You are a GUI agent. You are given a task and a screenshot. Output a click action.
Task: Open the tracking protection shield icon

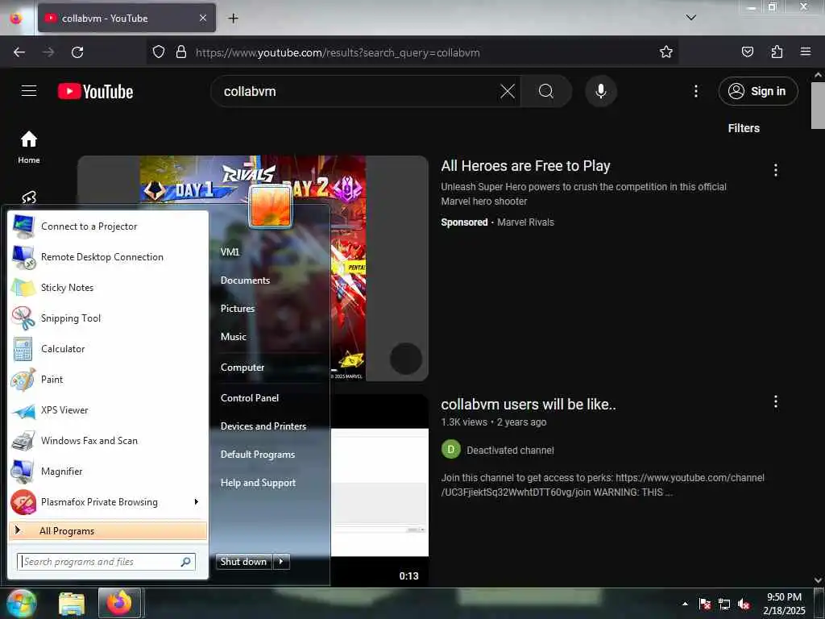click(x=159, y=52)
